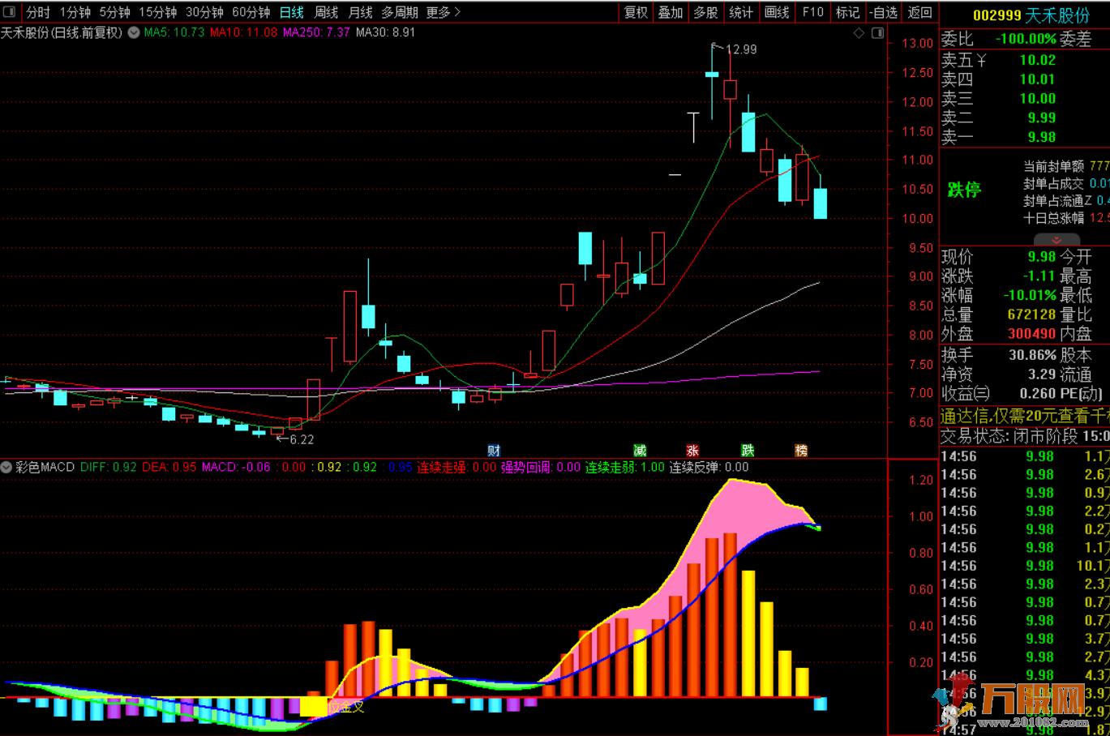
Task: Switch to the 分时 intraday tab
Action: pos(37,12)
